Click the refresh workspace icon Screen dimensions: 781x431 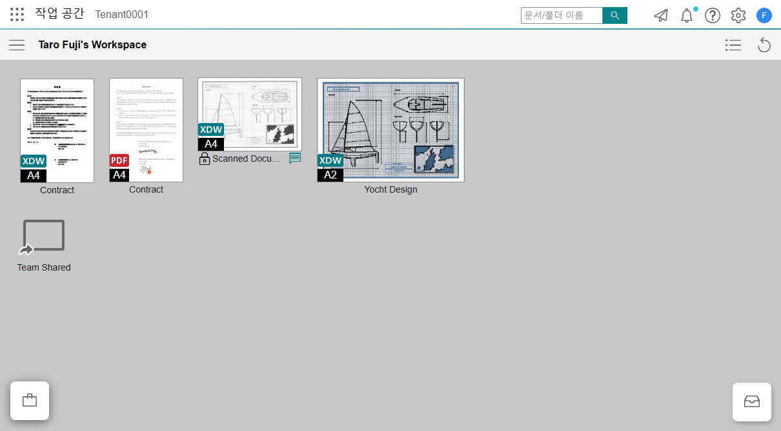(x=764, y=45)
